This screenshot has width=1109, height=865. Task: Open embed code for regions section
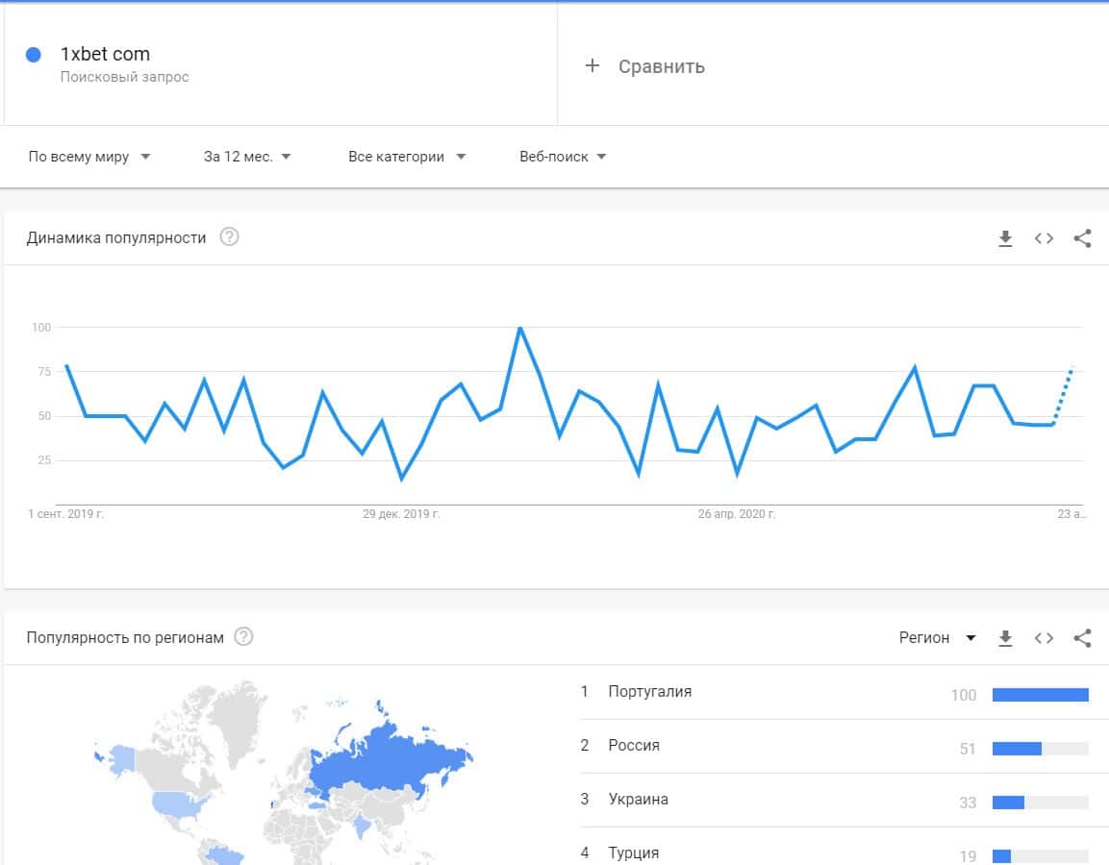pyautogui.click(x=1044, y=638)
